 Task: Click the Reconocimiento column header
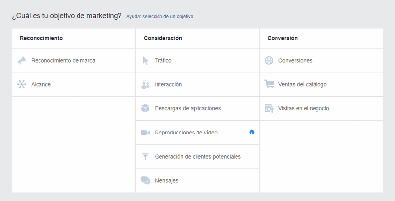click(41, 38)
